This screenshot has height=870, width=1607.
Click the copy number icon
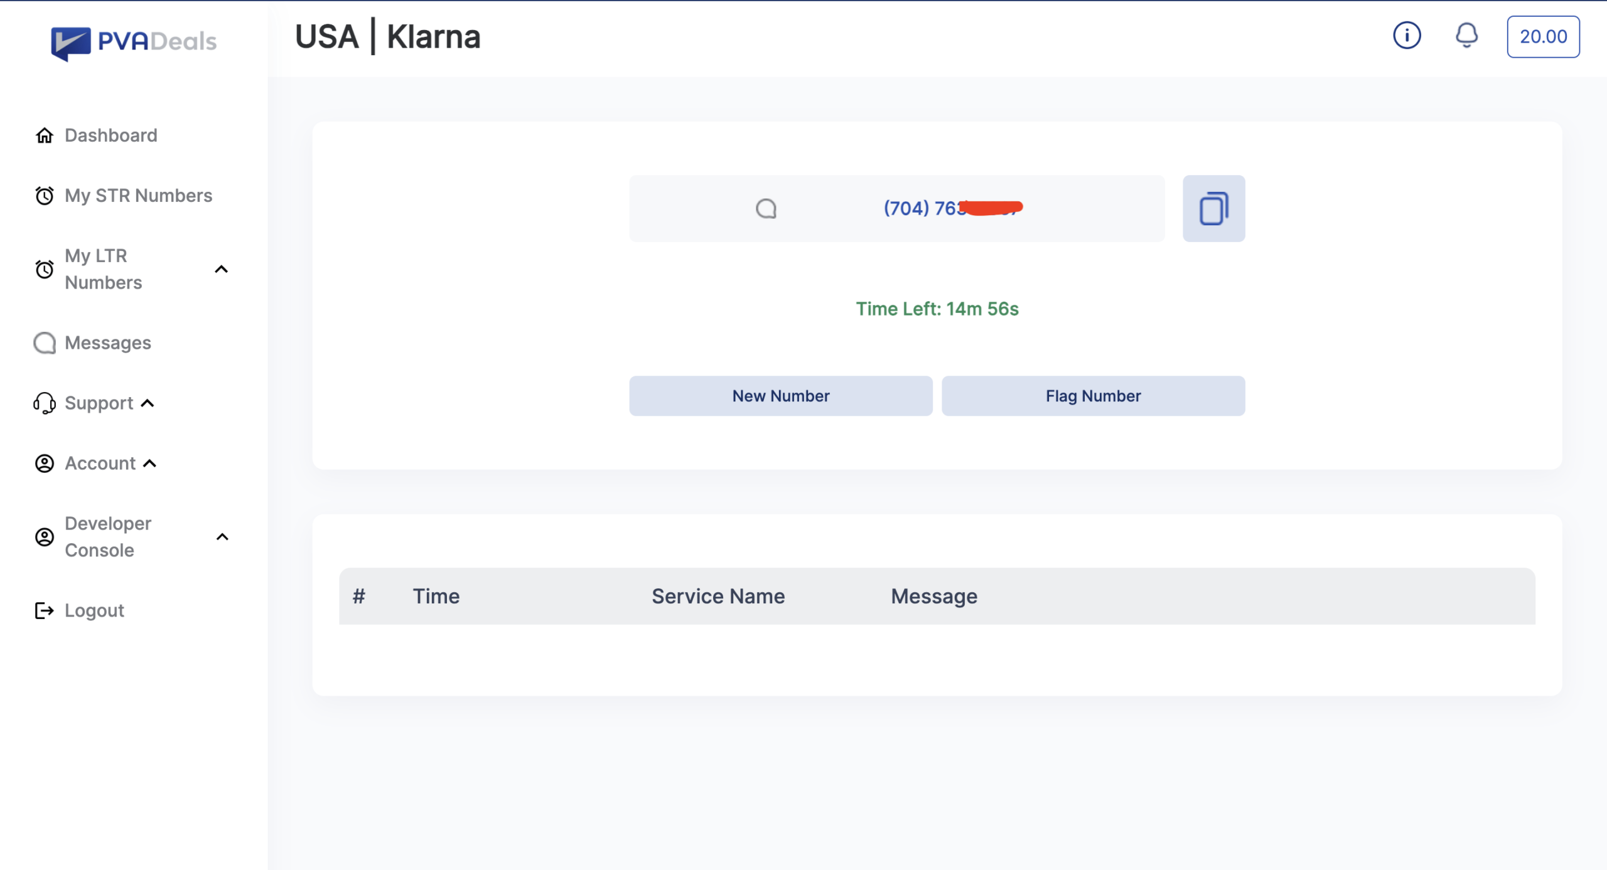[1213, 208]
